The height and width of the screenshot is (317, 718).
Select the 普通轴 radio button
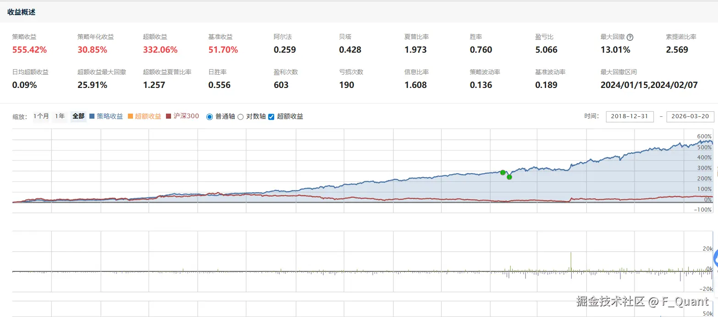pos(210,117)
